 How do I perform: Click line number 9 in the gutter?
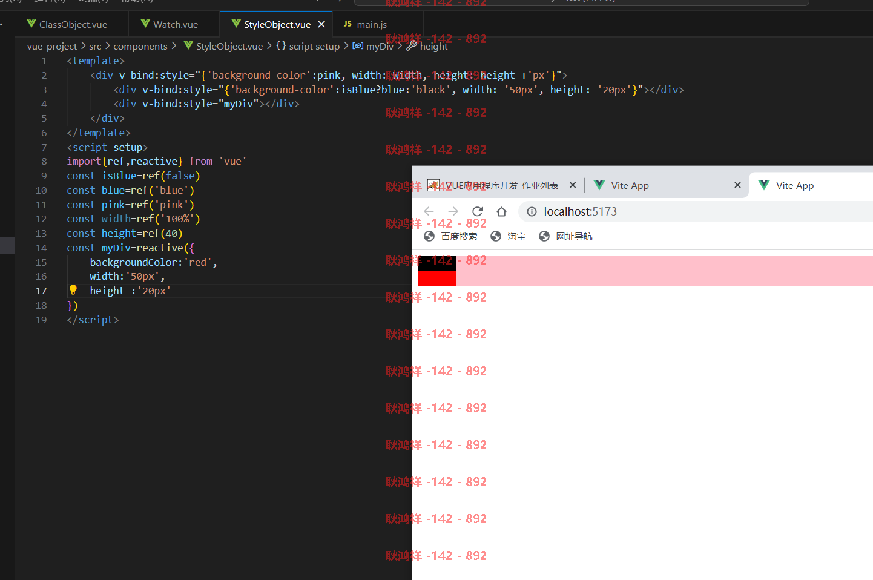click(44, 176)
